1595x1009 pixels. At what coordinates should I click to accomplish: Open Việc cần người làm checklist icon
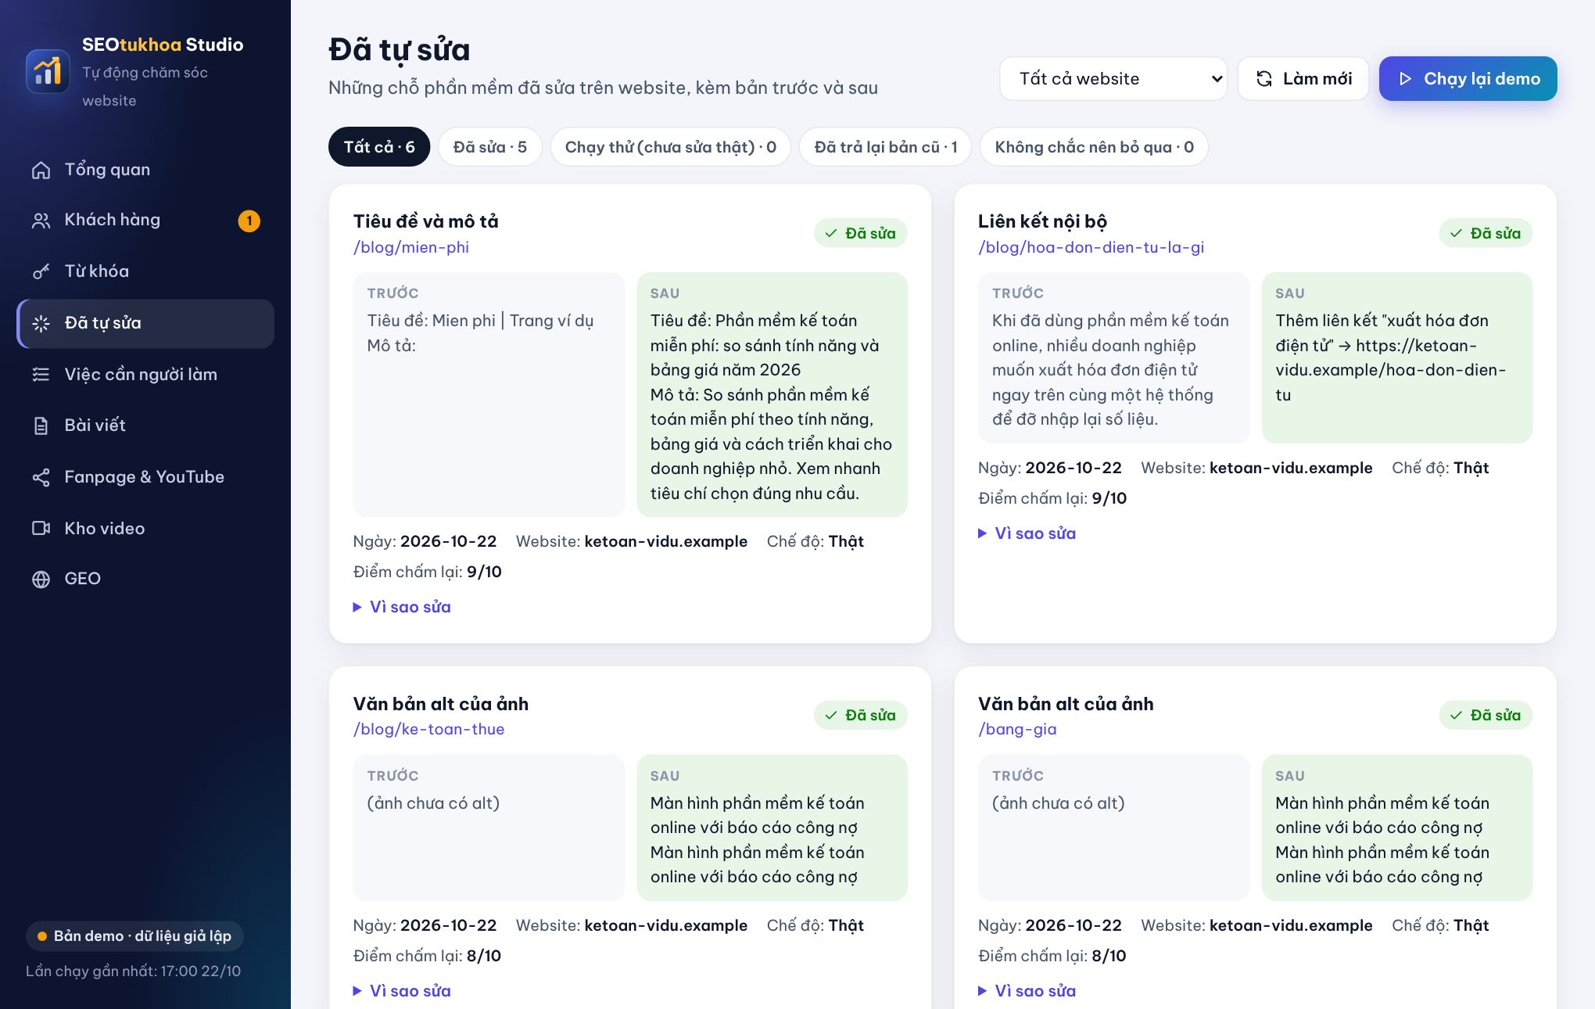pyautogui.click(x=41, y=375)
